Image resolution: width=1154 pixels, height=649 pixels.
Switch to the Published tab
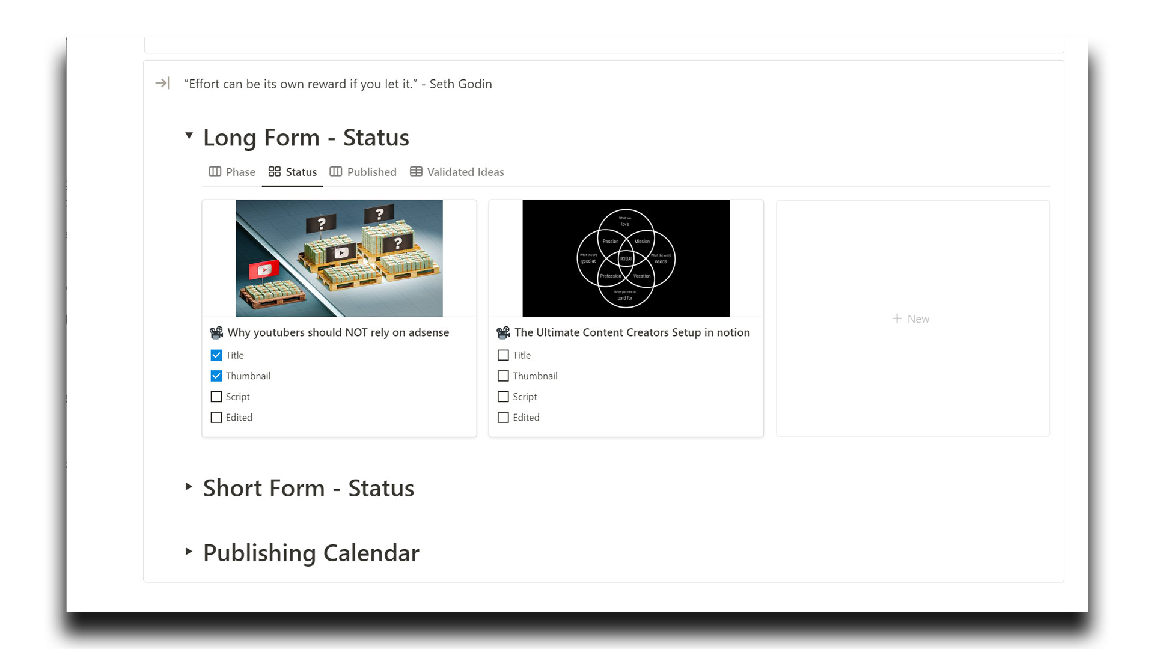[371, 172]
